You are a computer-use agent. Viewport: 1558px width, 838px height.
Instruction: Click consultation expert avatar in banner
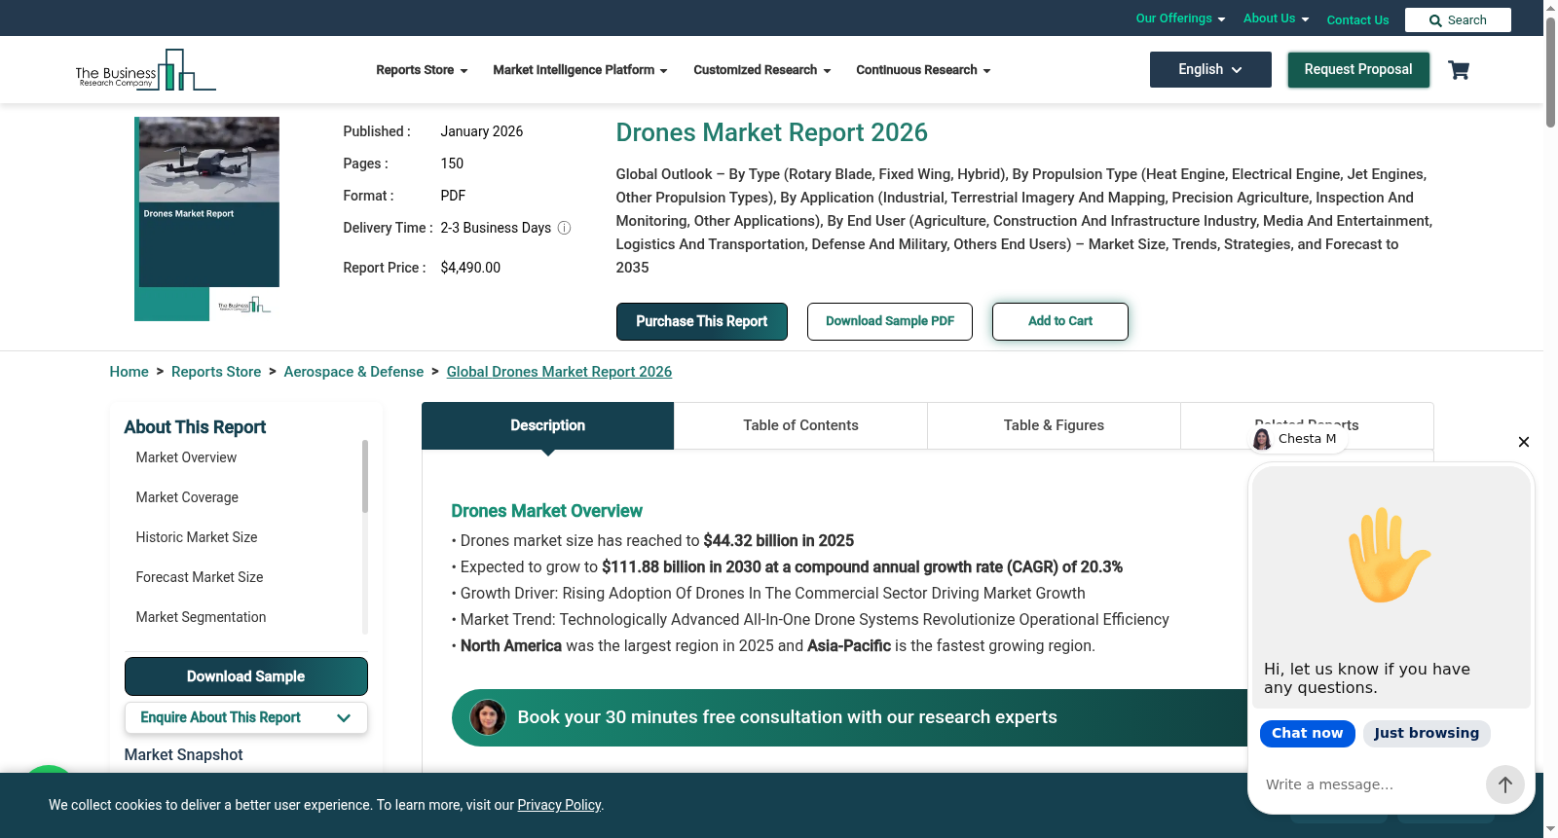coord(488,717)
